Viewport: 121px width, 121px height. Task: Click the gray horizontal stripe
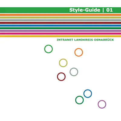(60, 20)
